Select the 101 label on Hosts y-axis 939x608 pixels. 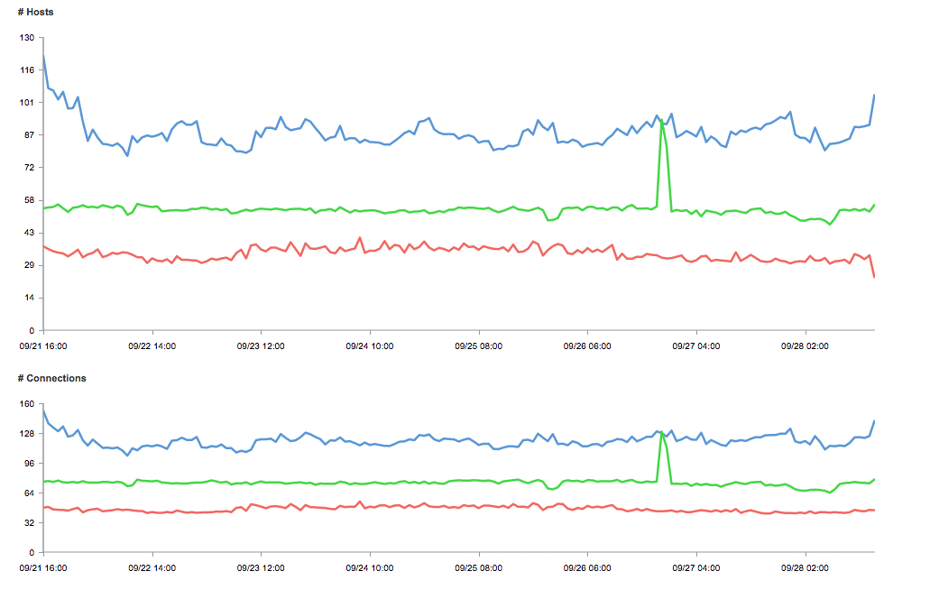27,103
